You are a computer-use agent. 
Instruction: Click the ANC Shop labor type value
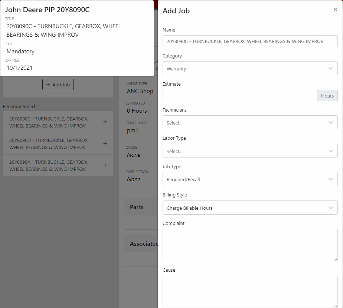(140, 91)
